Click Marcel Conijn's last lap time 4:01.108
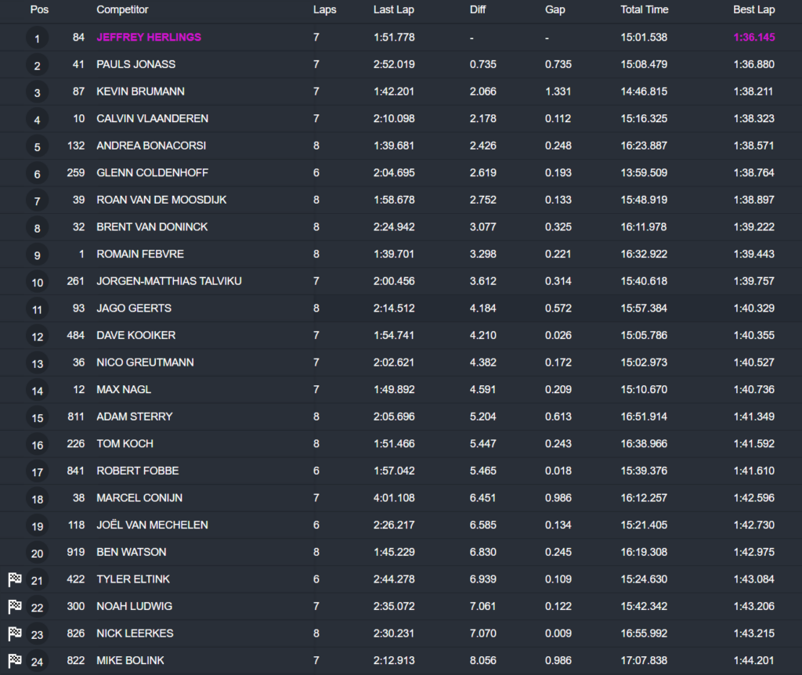 [394, 497]
